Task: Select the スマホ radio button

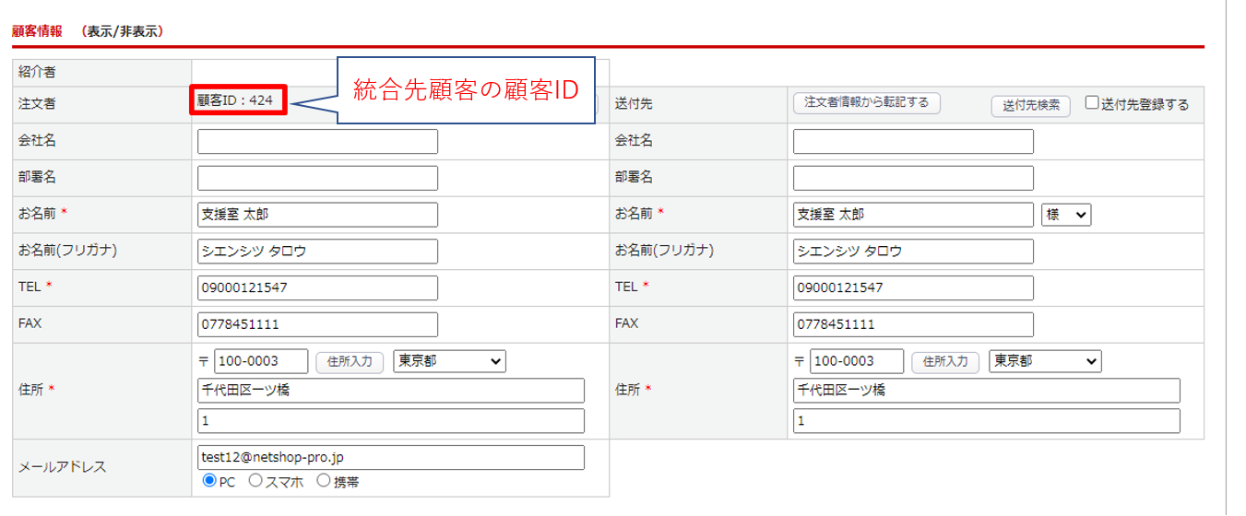Action: pyautogui.click(x=255, y=480)
